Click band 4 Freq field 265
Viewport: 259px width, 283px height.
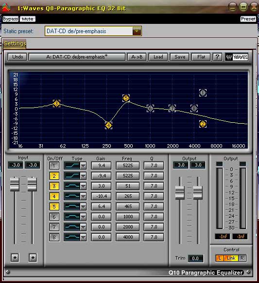(128, 196)
